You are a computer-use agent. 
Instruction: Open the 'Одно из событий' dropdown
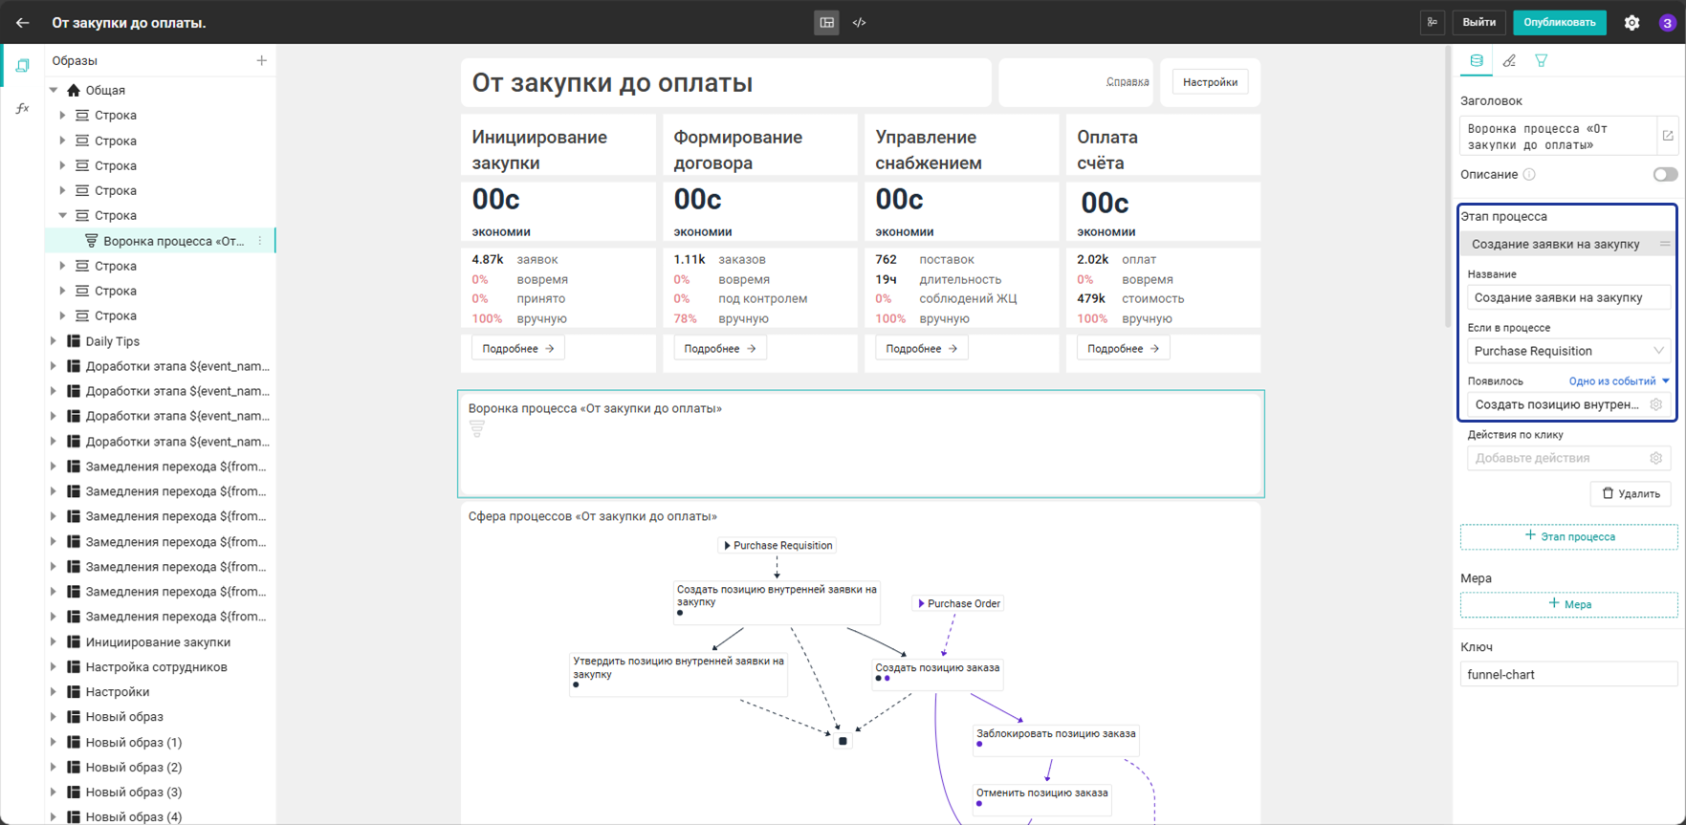pyautogui.click(x=1619, y=380)
